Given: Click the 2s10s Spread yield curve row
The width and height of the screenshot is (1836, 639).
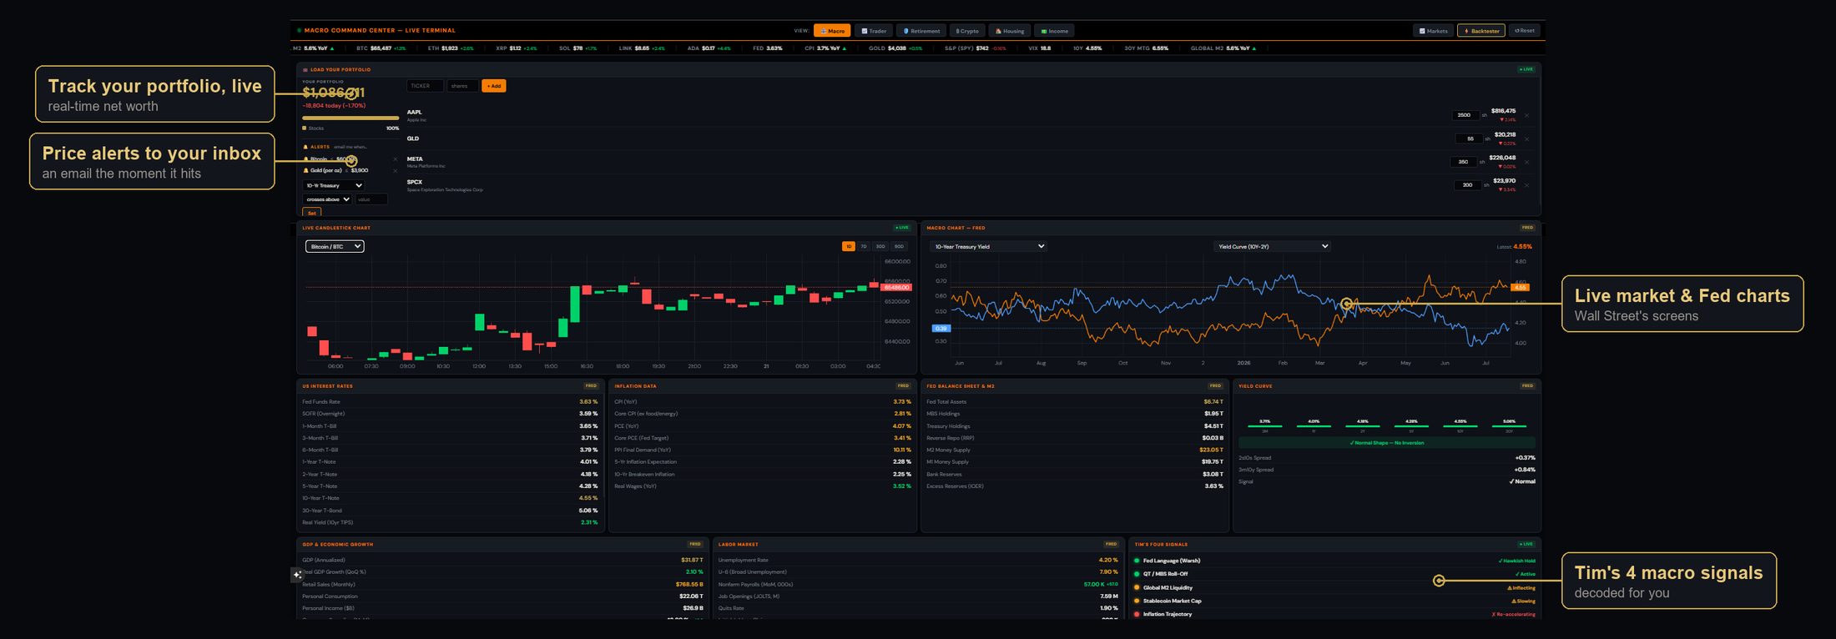Looking at the screenshot, I should [1387, 458].
